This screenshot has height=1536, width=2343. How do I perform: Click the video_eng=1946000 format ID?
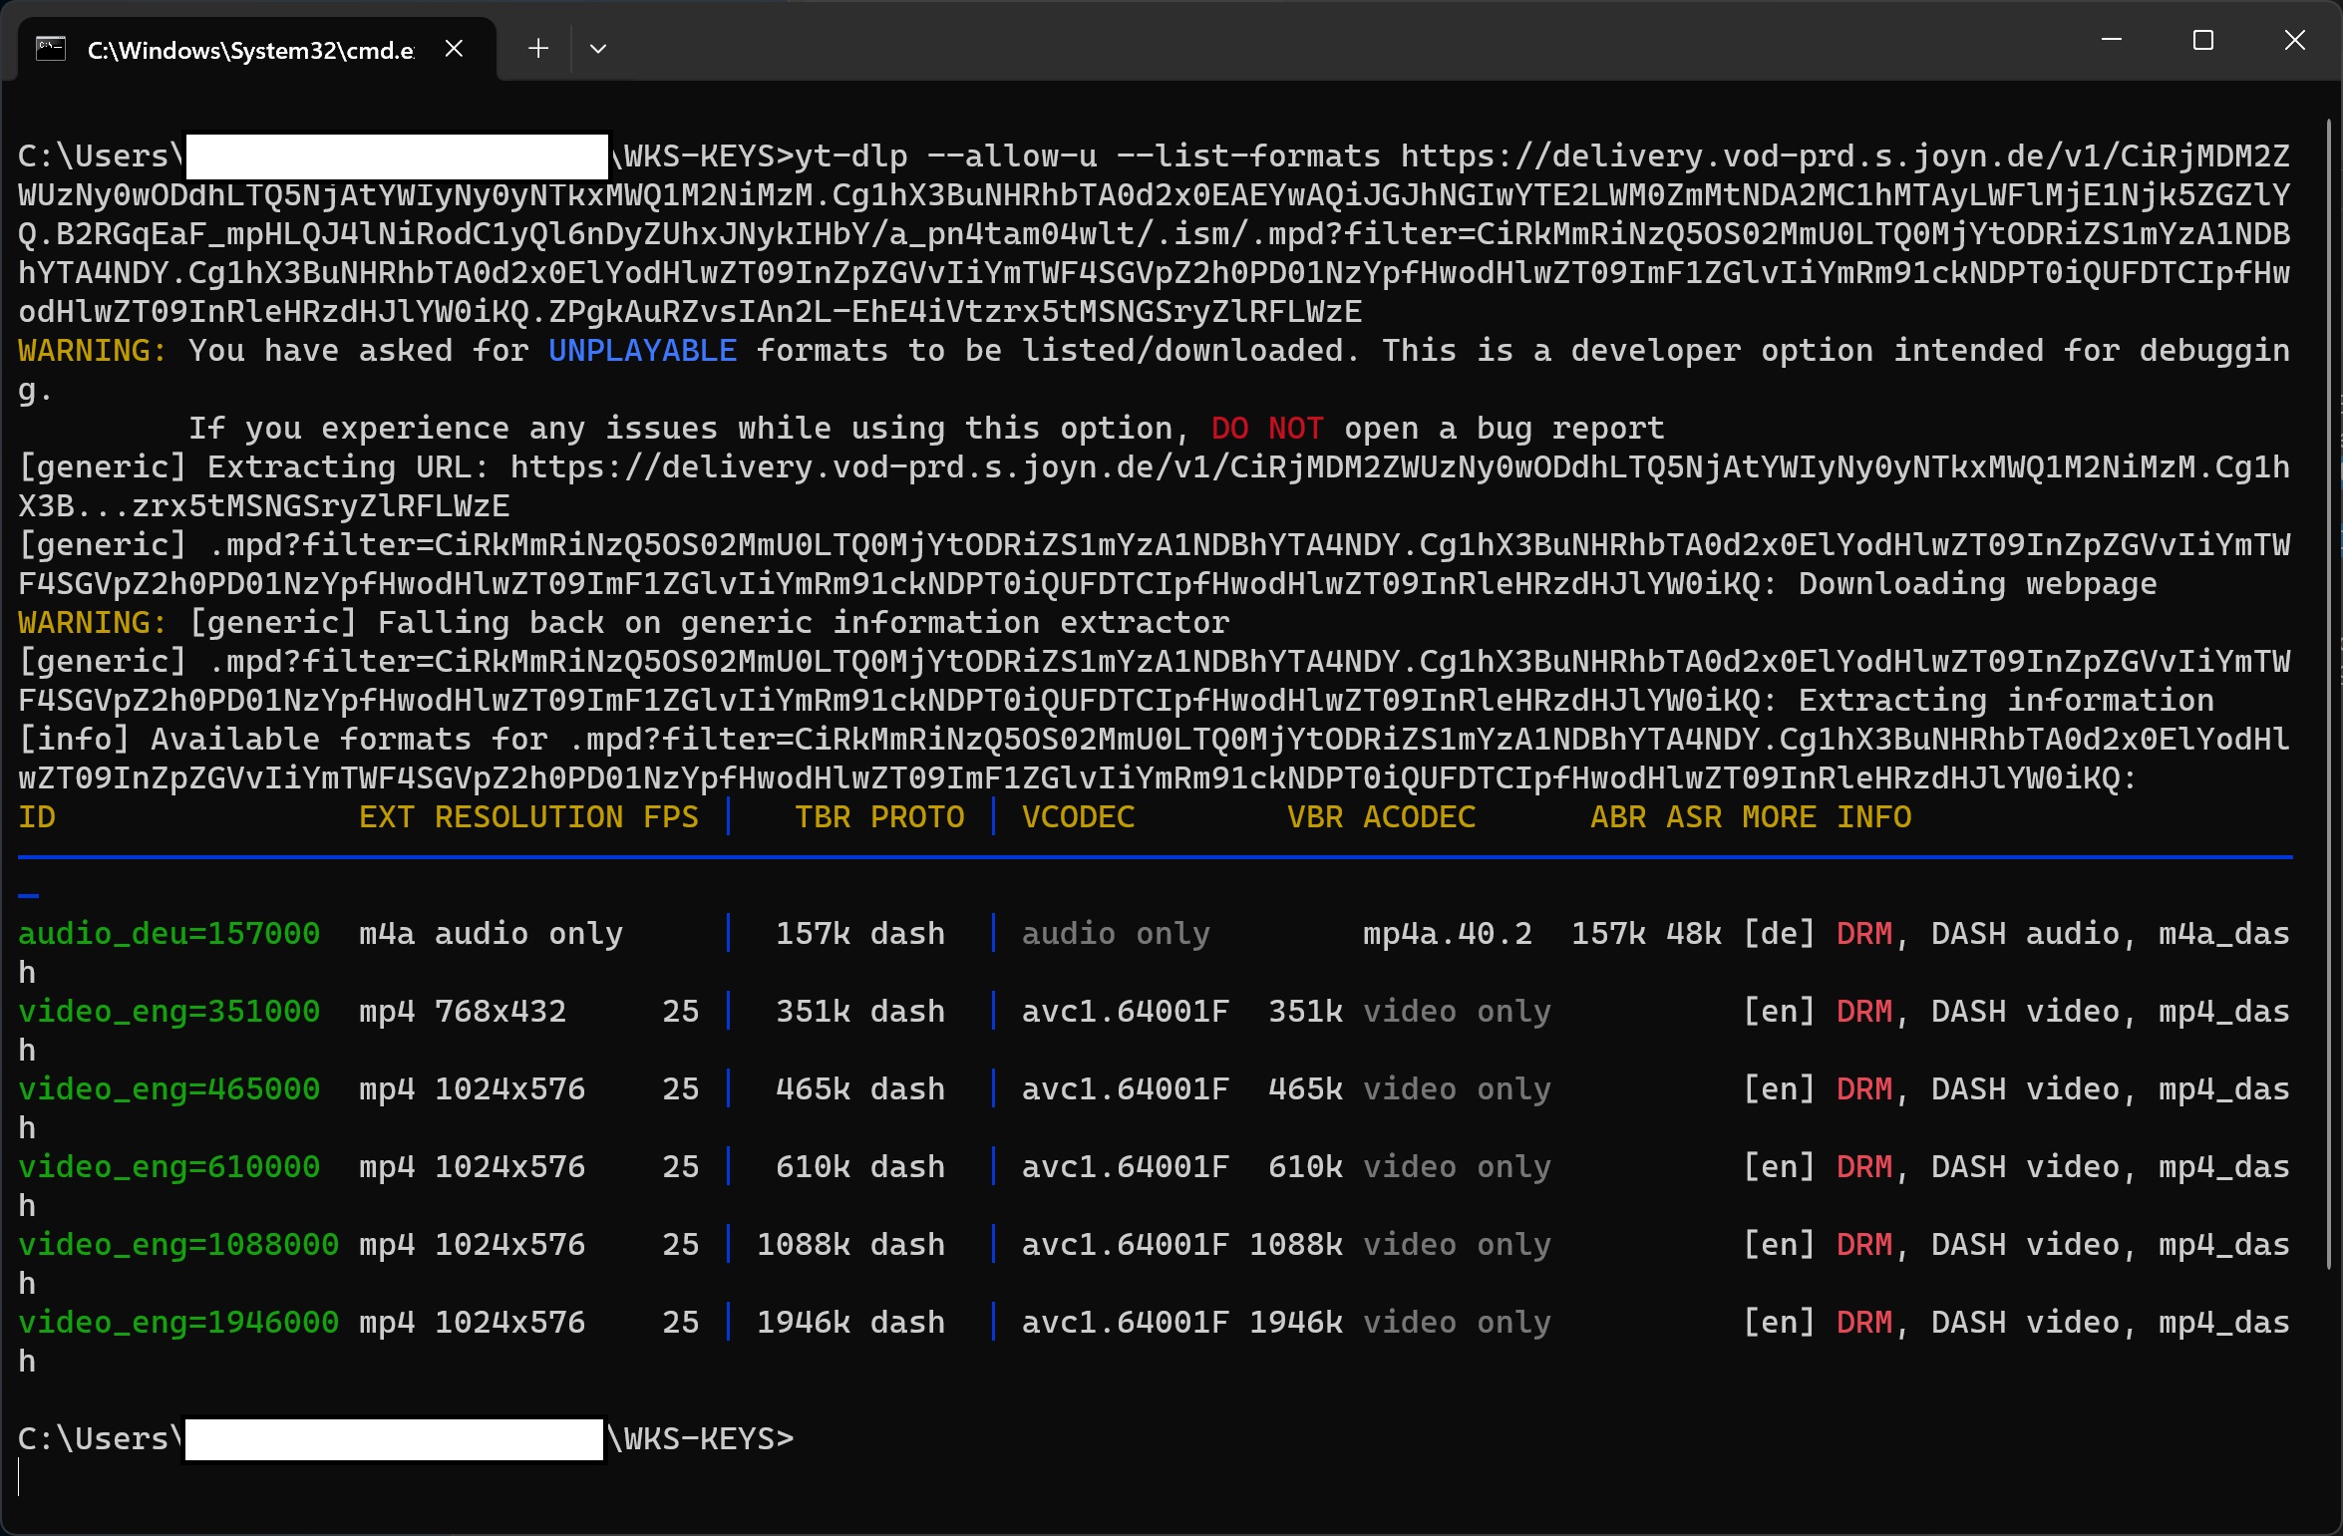click(x=178, y=1322)
